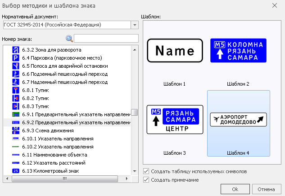The image size is (285, 196).
Task: Click the emergency stop lane sign icon
Action: point(15,66)
